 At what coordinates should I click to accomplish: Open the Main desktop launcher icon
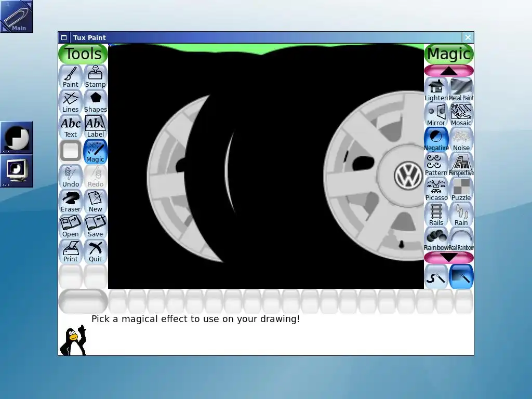point(16,16)
